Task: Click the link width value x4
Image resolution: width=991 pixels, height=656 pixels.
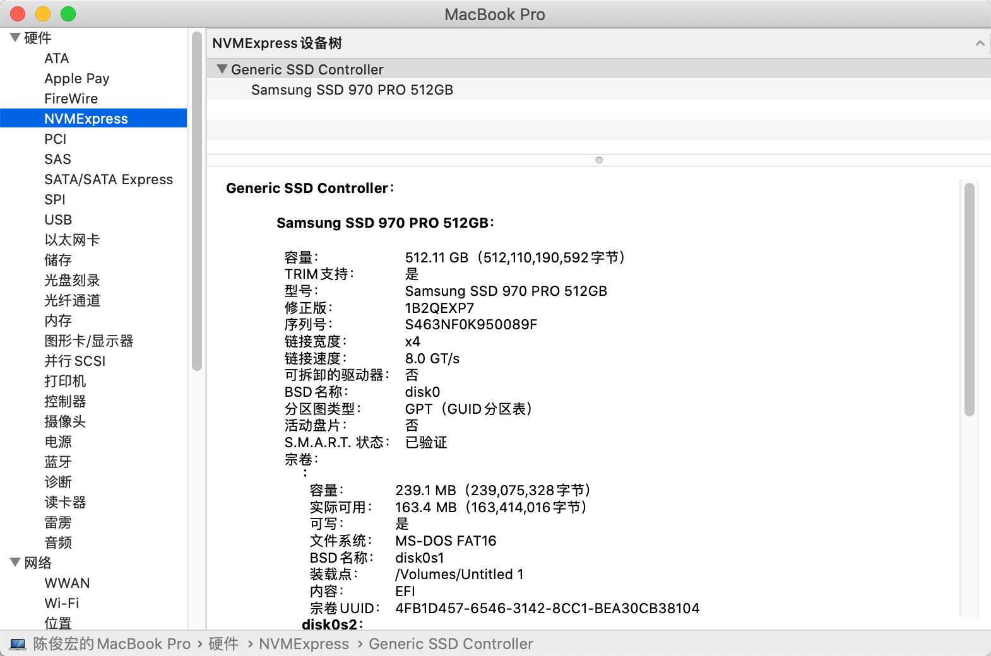Action: coord(413,341)
